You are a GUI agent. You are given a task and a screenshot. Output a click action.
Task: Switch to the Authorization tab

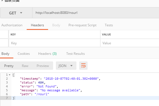(12, 25)
